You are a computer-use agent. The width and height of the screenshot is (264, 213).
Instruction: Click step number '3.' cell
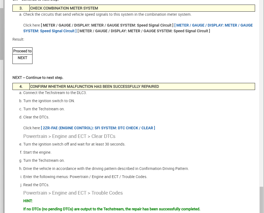(21, 8)
